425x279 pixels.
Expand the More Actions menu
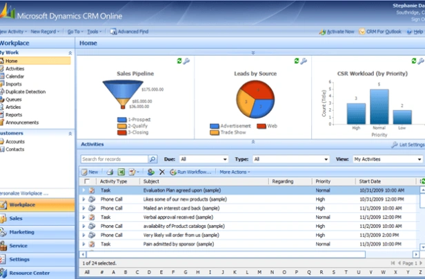pos(235,172)
